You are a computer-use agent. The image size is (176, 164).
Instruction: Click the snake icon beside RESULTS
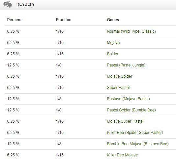pos(8,4)
